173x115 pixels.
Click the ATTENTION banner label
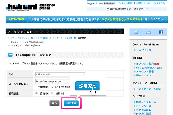point(16,19)
